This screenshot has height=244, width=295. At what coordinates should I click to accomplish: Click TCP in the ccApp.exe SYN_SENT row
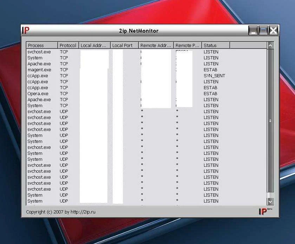64,76
